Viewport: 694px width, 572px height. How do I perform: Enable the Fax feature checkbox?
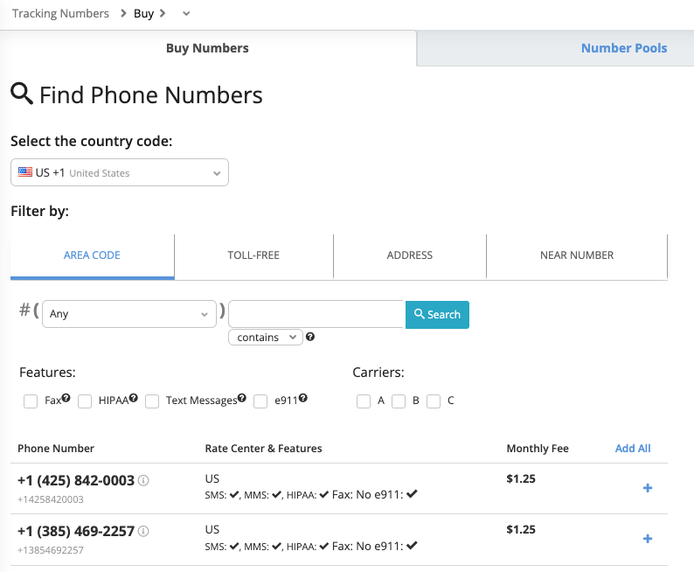pyautogui.click(x=31, y=401)
